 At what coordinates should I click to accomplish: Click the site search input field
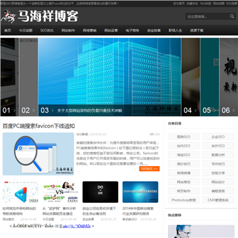pyautogui.click(x=207, y=17)
